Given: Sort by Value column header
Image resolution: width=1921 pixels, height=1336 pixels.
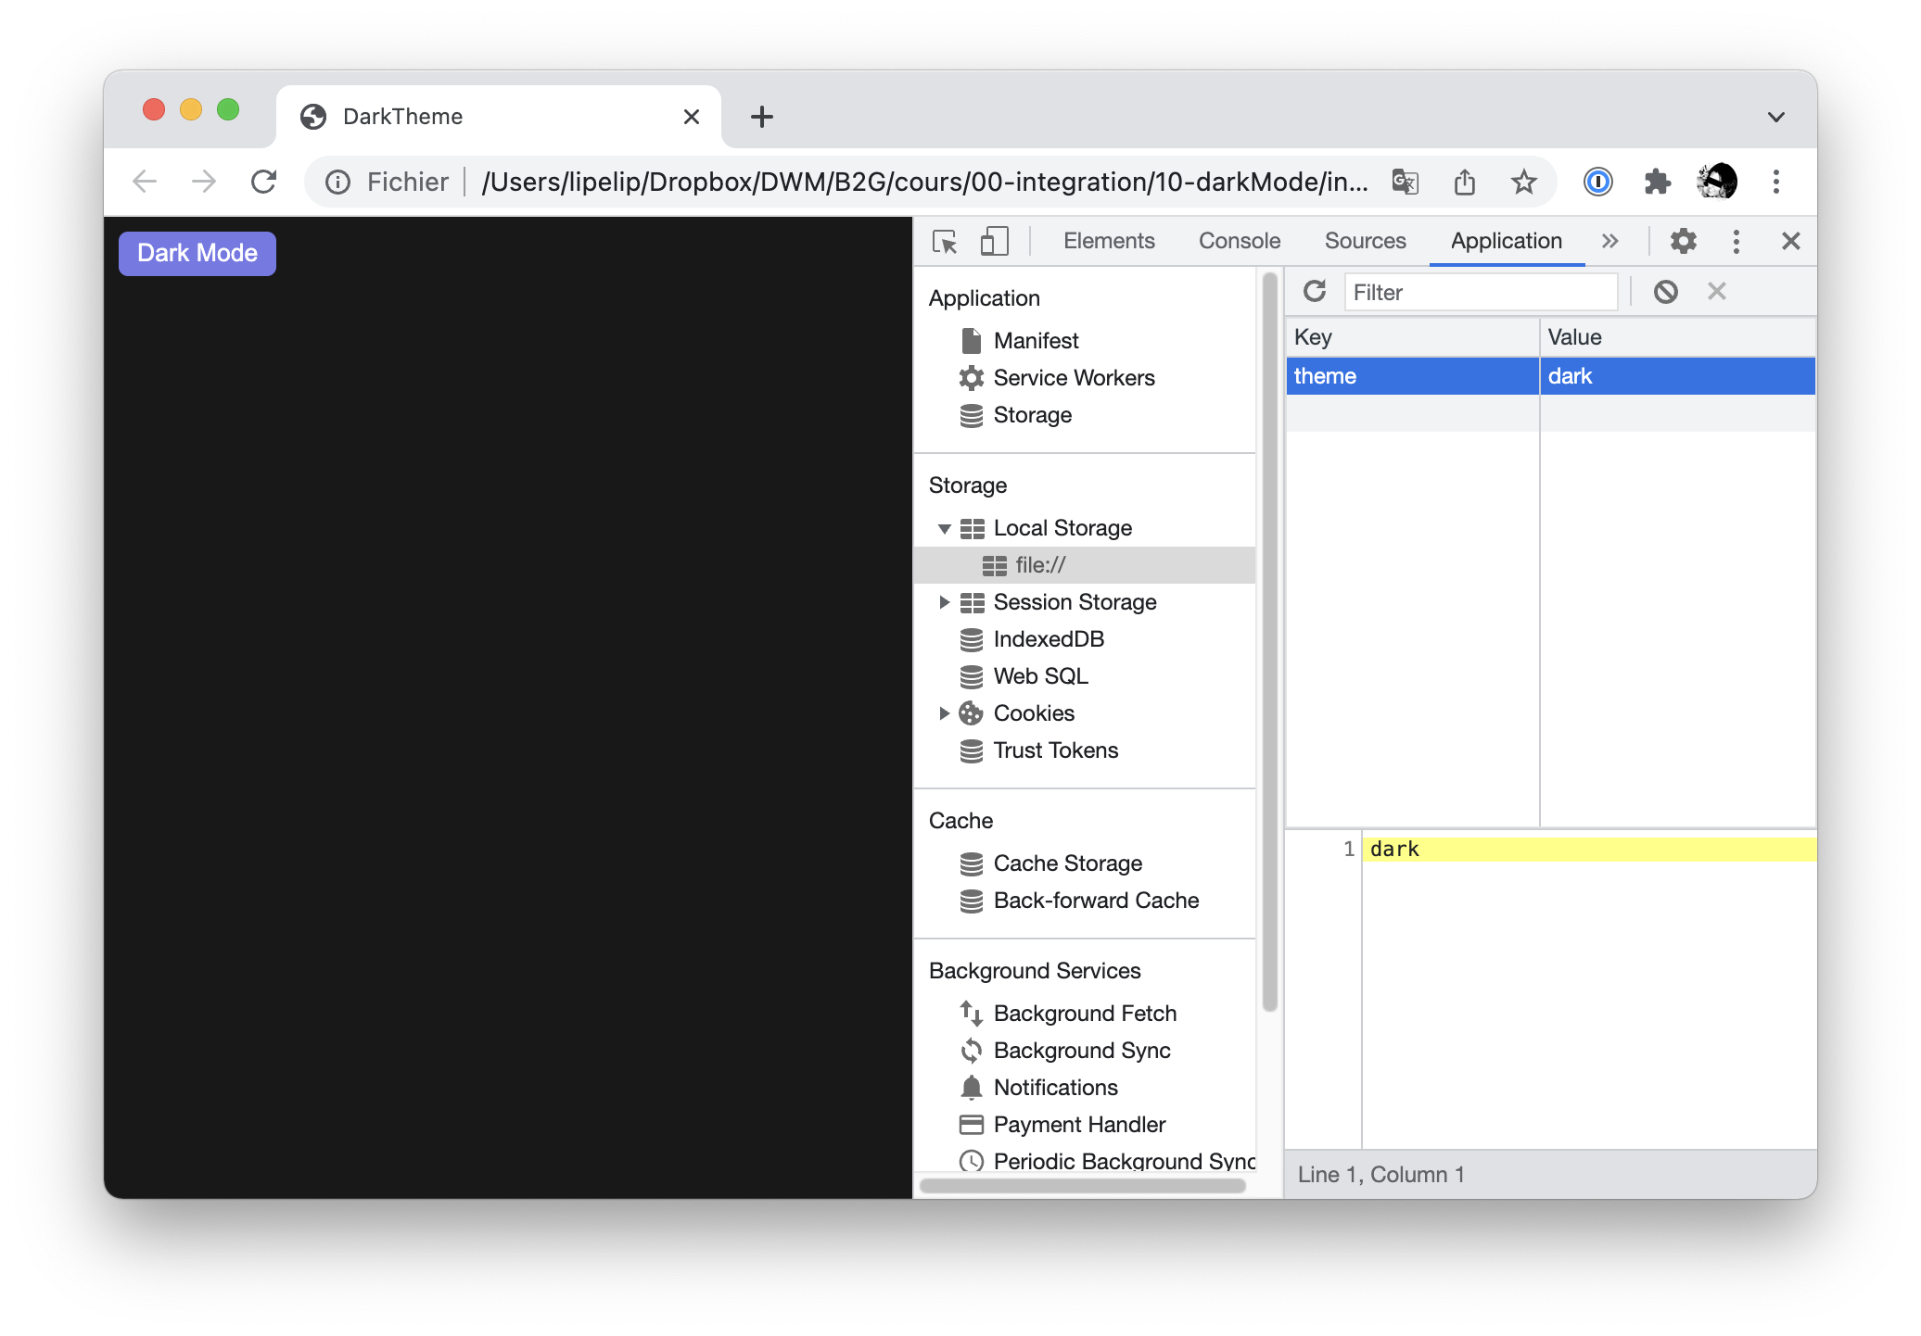Looking at the screenshot, I should pyautogui.click(x=1677, y=337).
